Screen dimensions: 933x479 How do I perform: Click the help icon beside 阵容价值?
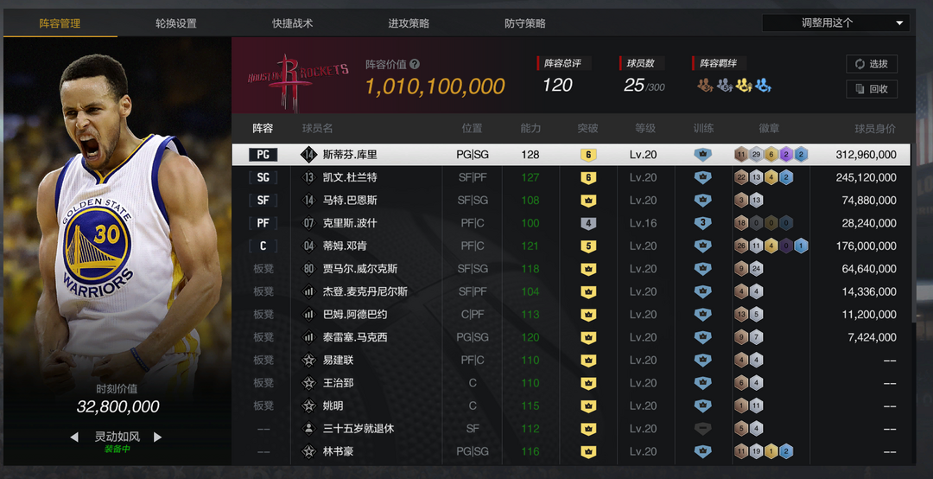click(415, 64)
